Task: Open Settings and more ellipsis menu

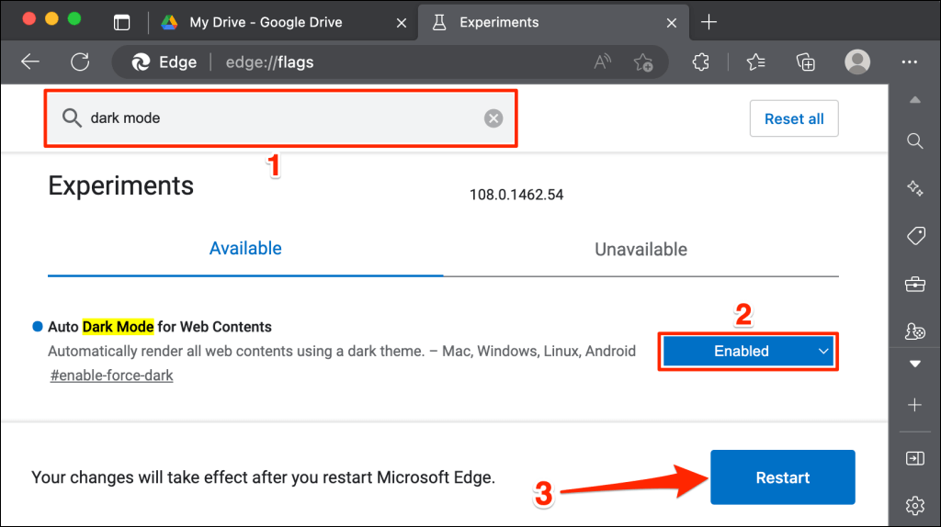Action: click(910, 62)
